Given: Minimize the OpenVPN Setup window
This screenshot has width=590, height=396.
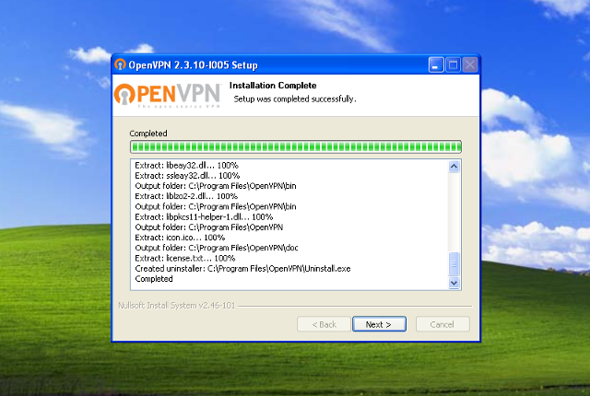Looking at the screenshot, I should [x=437, y=65].
